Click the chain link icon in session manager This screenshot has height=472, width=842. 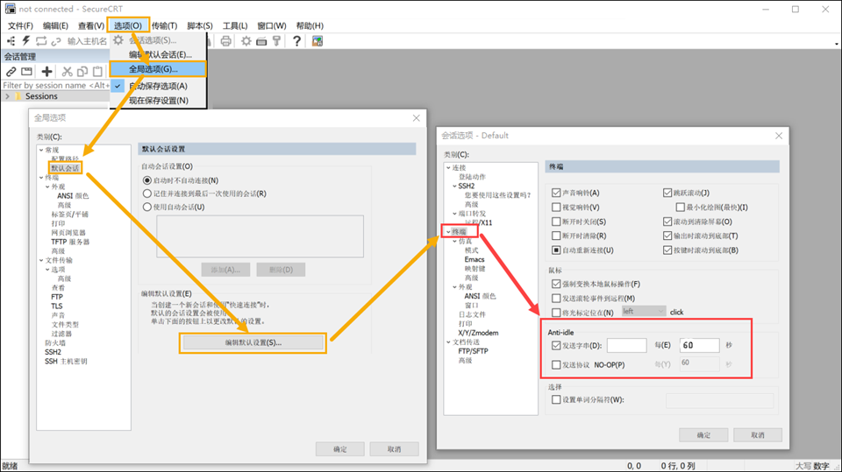click(11, 72)
